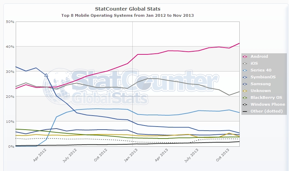The height and width of the screenshot is (171, 292).
Task: Click the Apr 2012 x-axis label
Action: [x=38, y=155]
